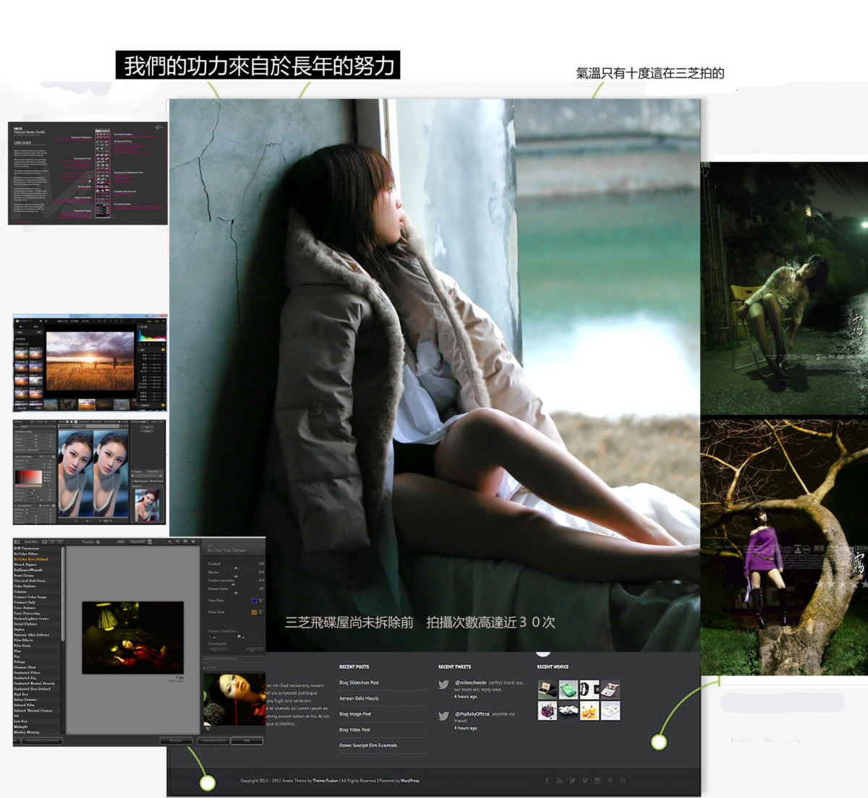The width and height of the screenshot is (868, 798).
Task: Toggle the Vorschau preview checkbox
Action: [98, 541]
